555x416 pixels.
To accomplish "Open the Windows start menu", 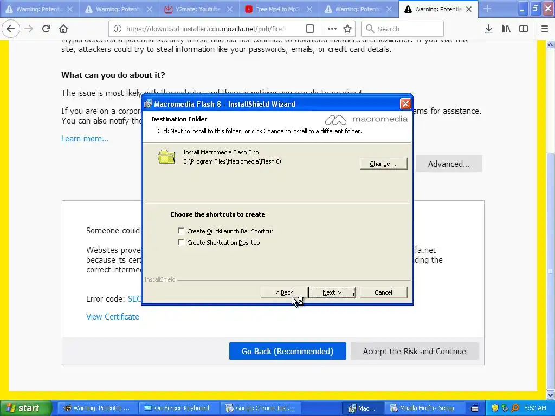I will pyautogui.click(x=25, y=408).
